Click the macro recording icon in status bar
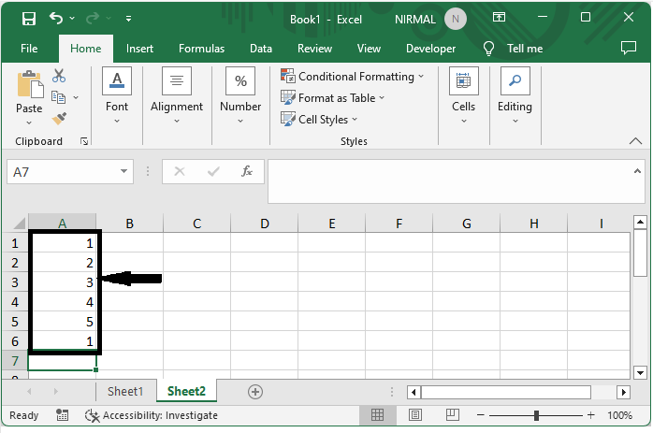This screenshot has height=433, width=653. point(63,415)
